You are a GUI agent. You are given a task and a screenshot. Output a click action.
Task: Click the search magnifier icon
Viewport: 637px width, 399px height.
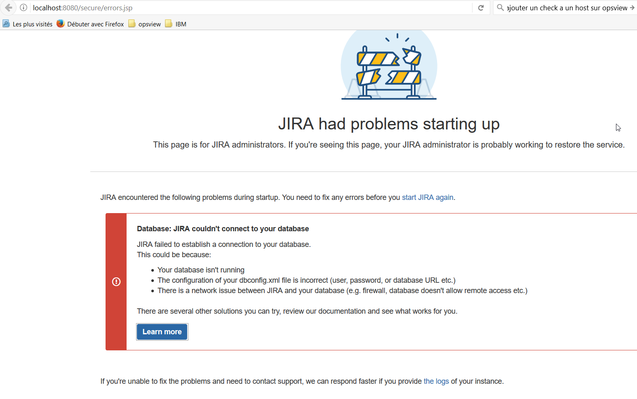(500, 8)
